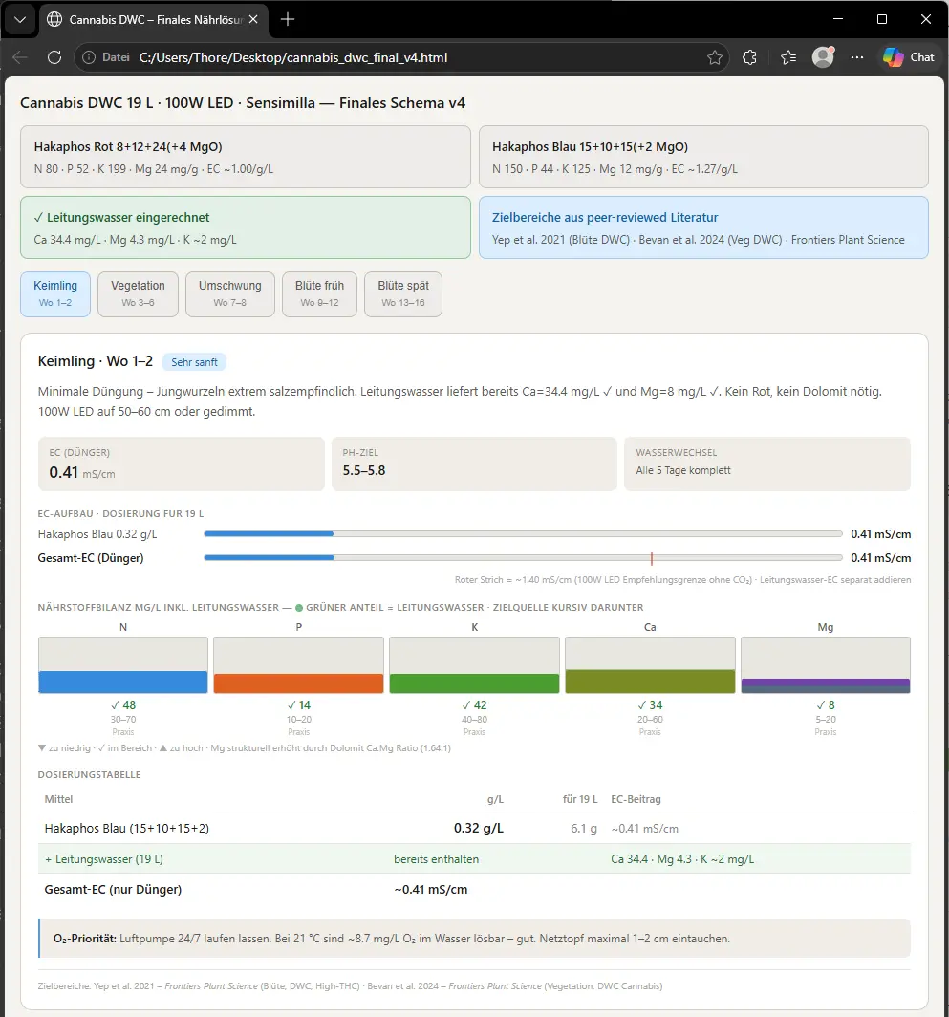This screenshot has height=1017, width=949.
Task: Switch to the Vegetation Wo 3–6 tab
Action: click(x=138, y=293)
